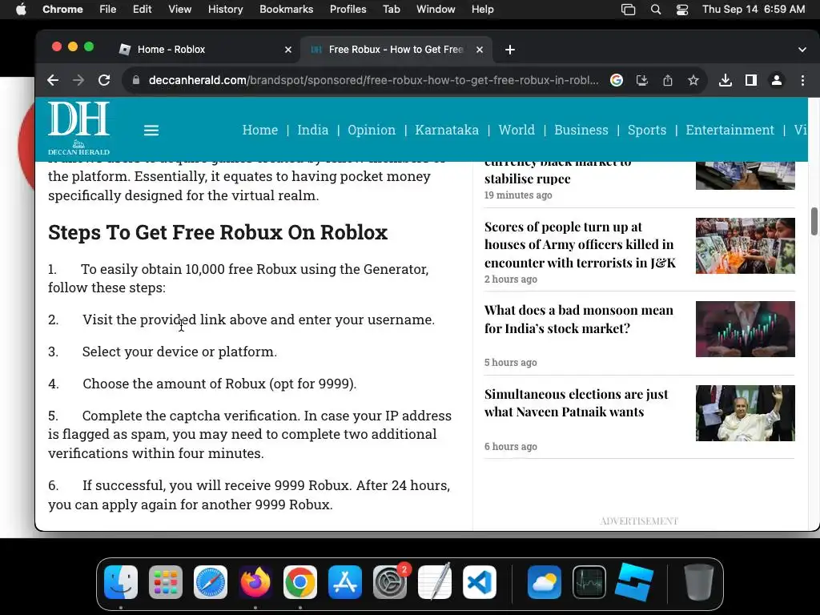Toggle the Chrome side panel icon
This screenshot has height=615, width=820.
pos(751,80)
